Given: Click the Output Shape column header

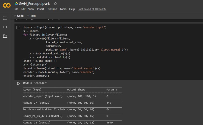Looking at the screenshot, I should click(x=76, y=90).
